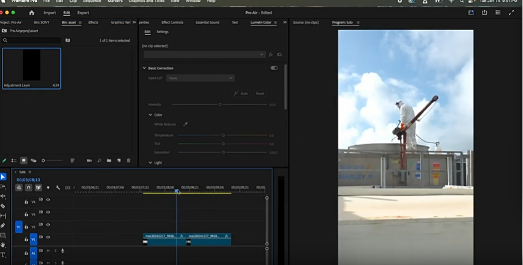
Task: Click the Reset button in Basic Correction
Action: 260,93
